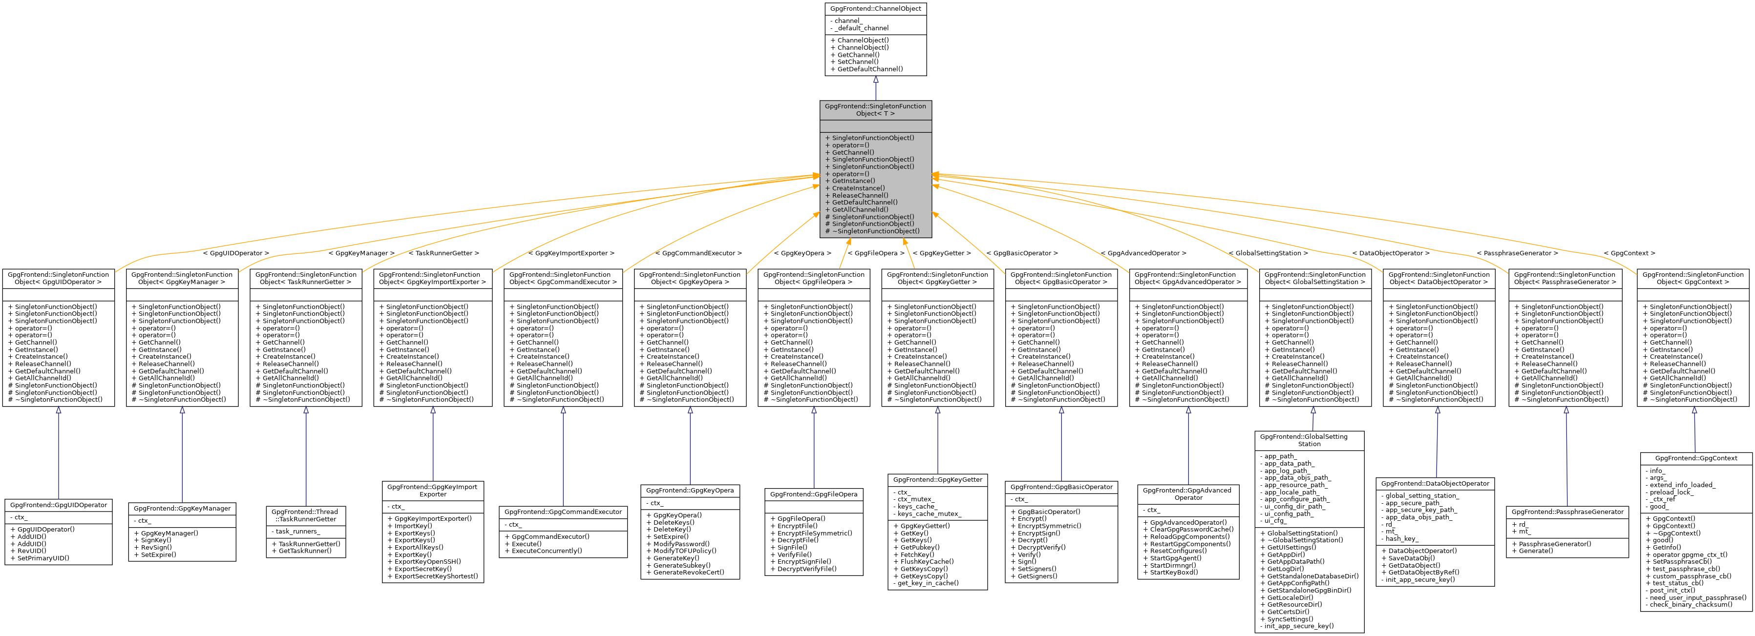Image resolution: width=1755 pixels, height=636 pixels.
Task: Click the '< DataObjectOperator >' edge label
Action: [1391, 253]
